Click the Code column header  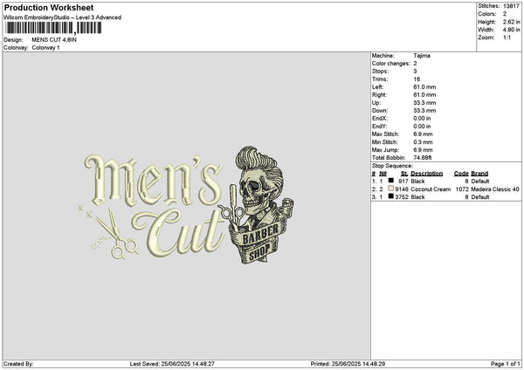[461, 174]
